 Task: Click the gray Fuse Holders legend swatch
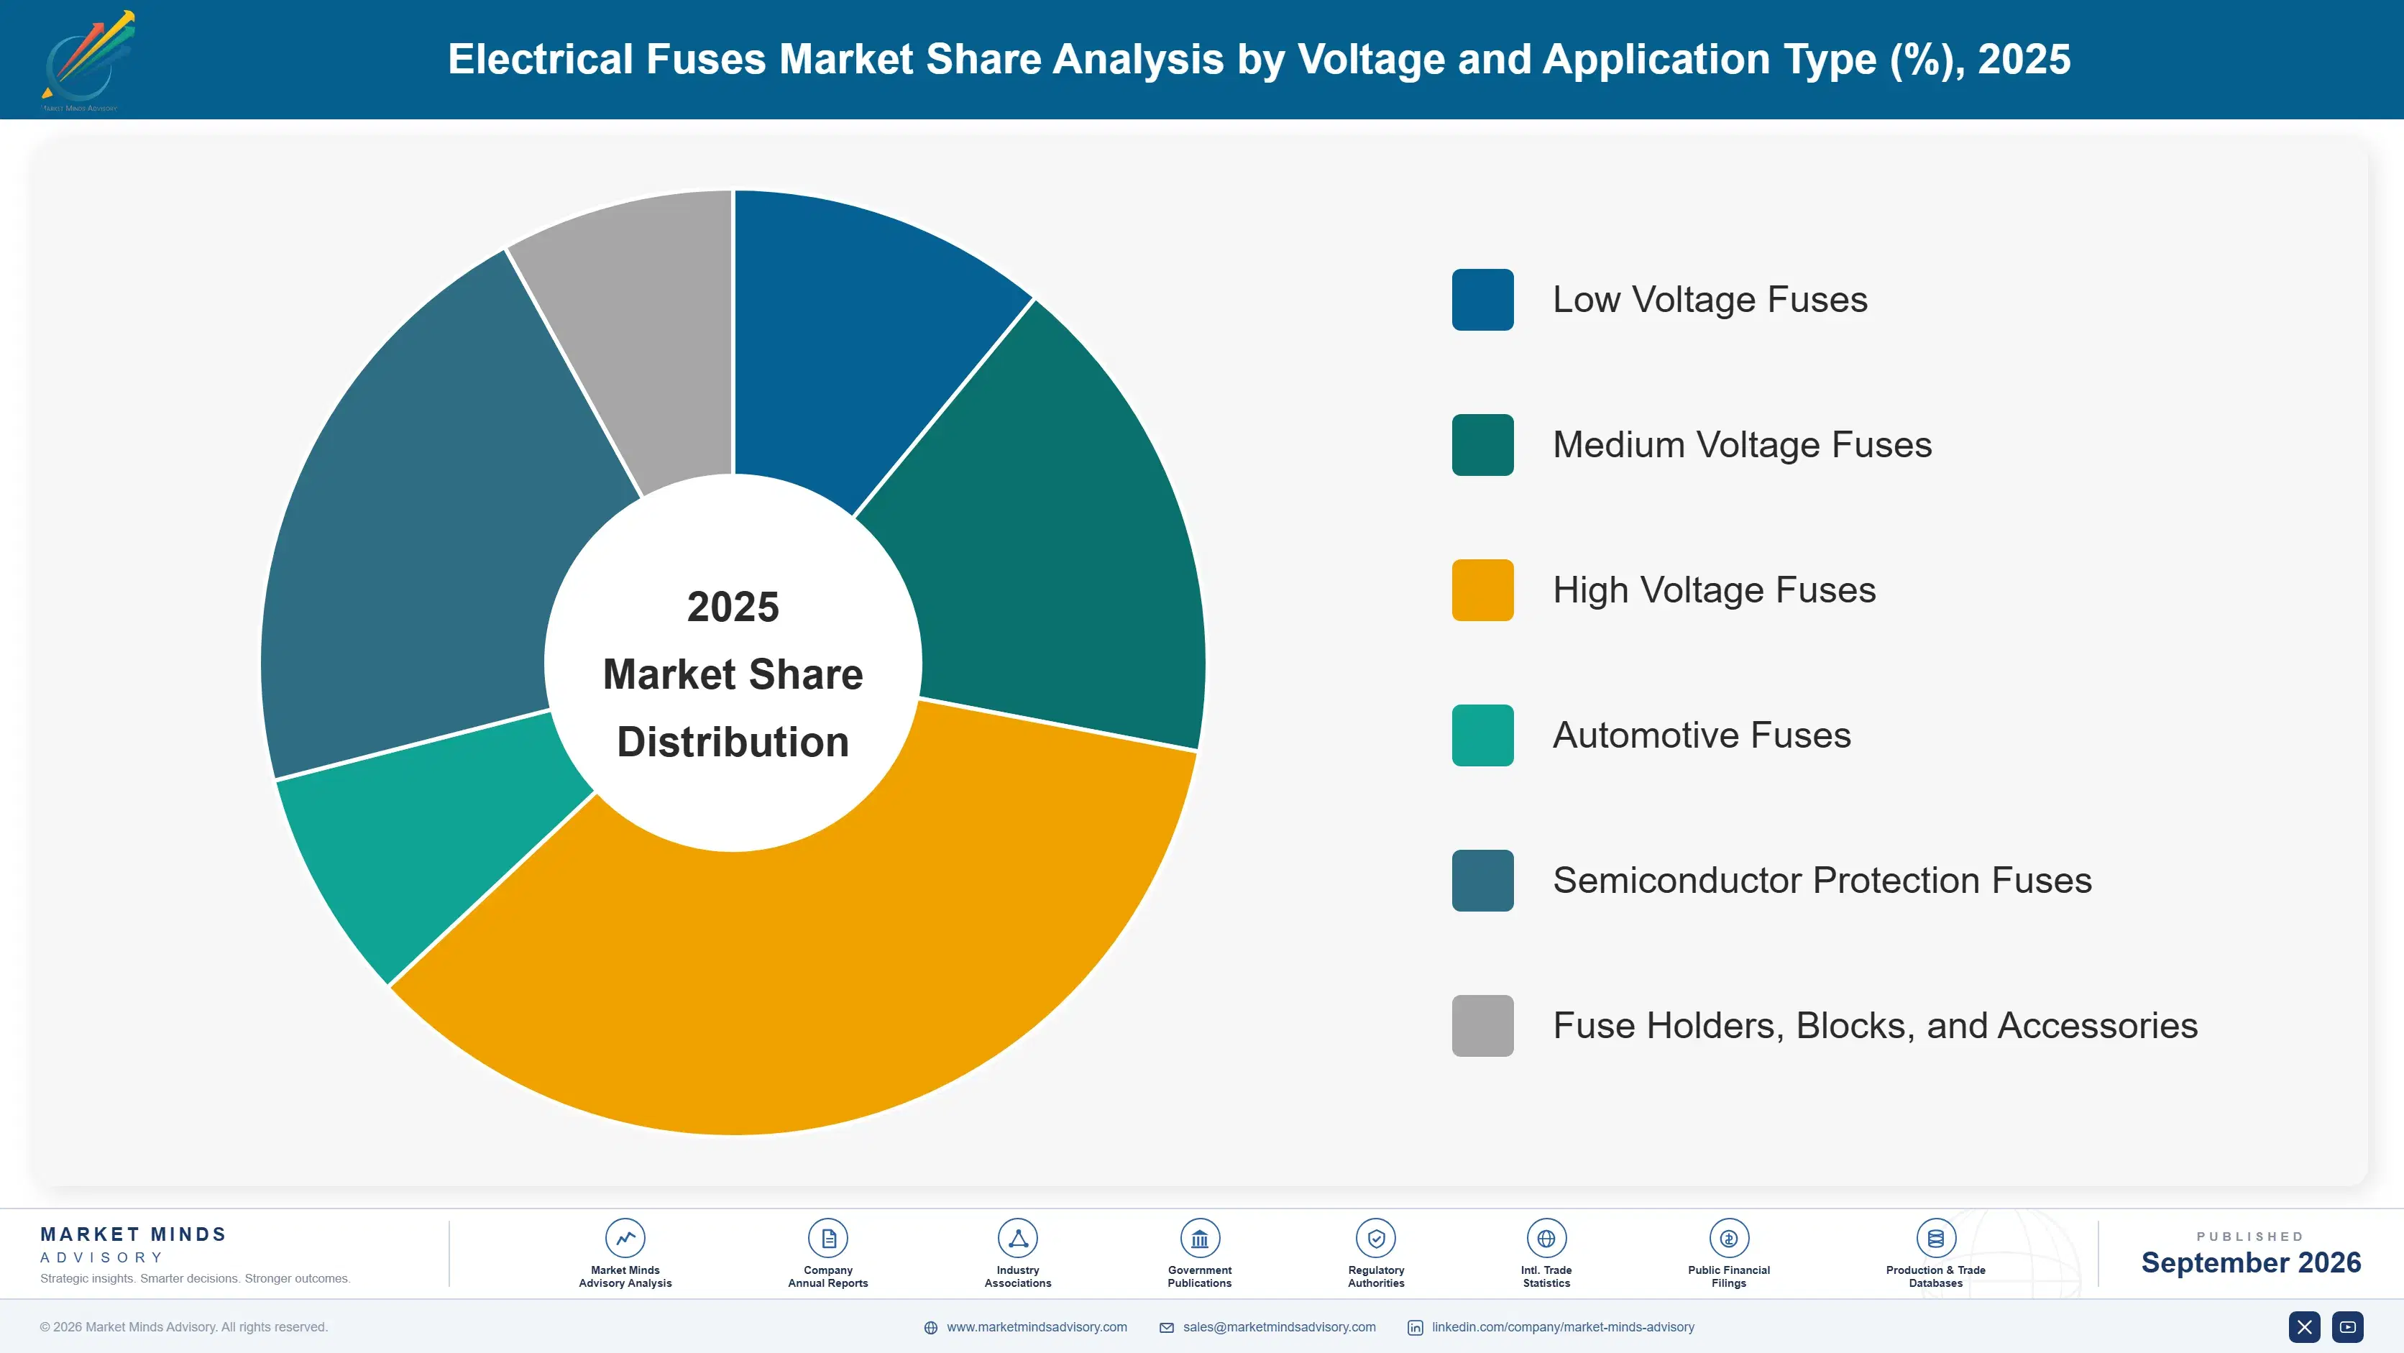(x=1483, y=1025)
